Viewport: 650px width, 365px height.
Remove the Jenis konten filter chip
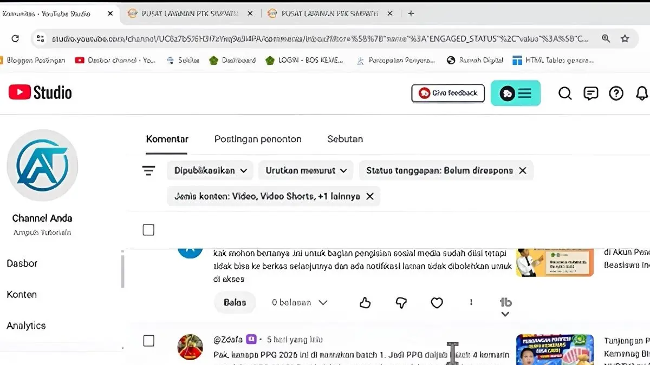369,196
